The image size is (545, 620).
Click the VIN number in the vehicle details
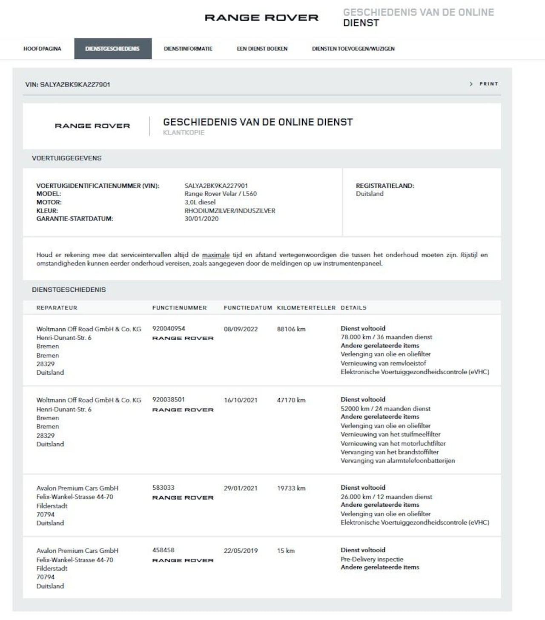click(x=216, y=186)
